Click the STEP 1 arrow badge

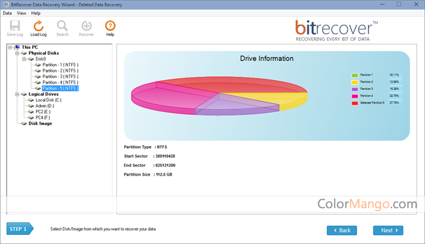coord(20,229)
